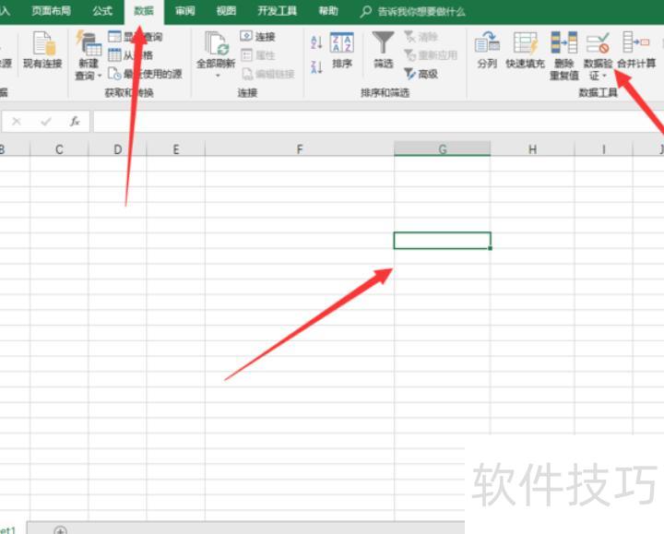Click the 属性 properties item
This screenshot has width=664, height=534.
pyautogui.click(x=258, y=55)
